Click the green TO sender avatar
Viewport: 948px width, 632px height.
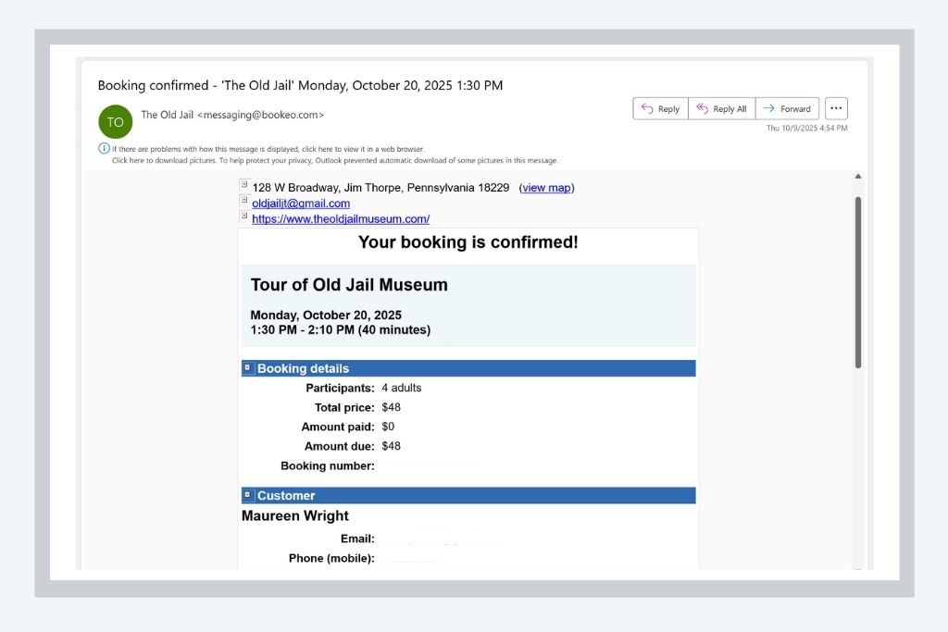[115, 122]
